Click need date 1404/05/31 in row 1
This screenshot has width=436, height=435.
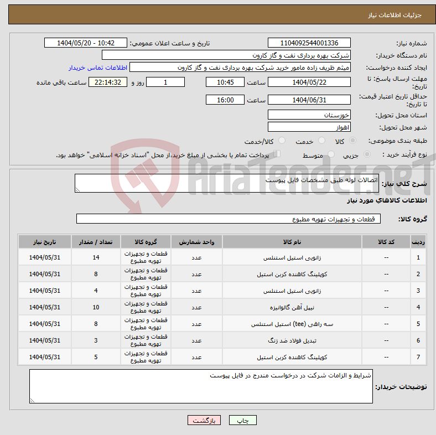click(45, 257)
